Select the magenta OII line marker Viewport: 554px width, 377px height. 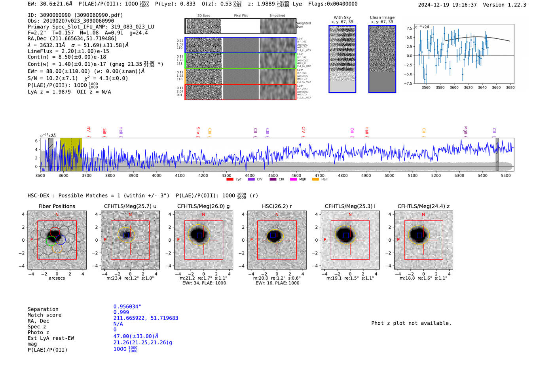(352, 133)
